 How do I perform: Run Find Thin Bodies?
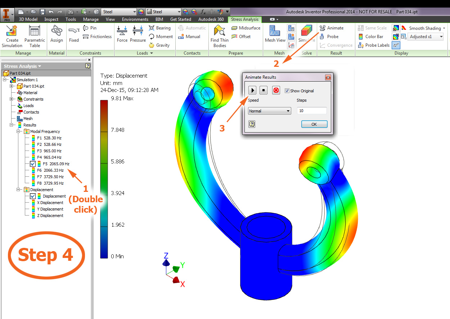[x=220, y=37]
